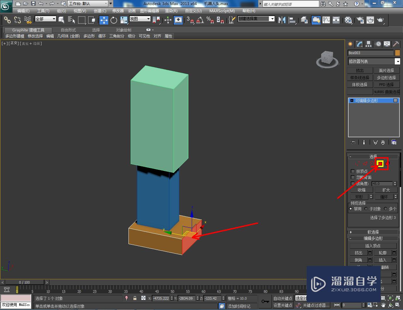Select the 子对象 preview radio button
Image resolution: width=403 pixels, height=310 pixels.
pos(366,208)
